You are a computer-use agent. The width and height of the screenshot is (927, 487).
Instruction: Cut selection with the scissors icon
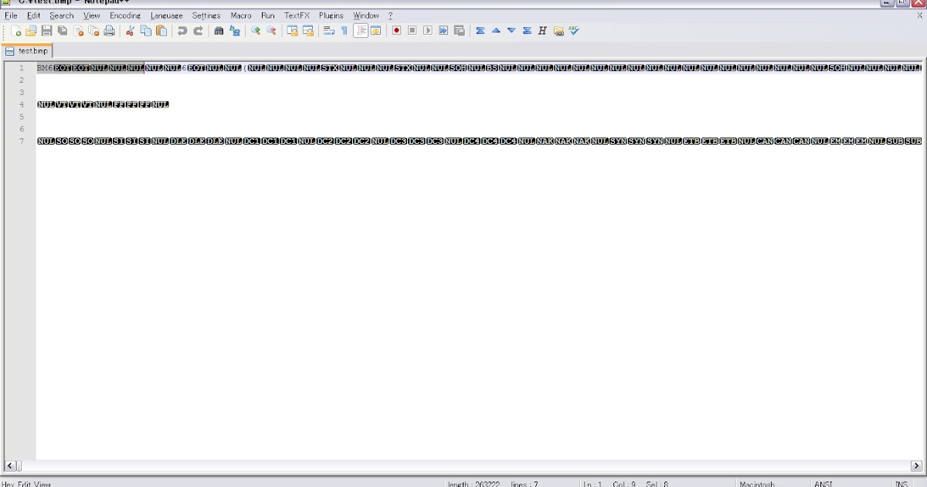(130, 31)
